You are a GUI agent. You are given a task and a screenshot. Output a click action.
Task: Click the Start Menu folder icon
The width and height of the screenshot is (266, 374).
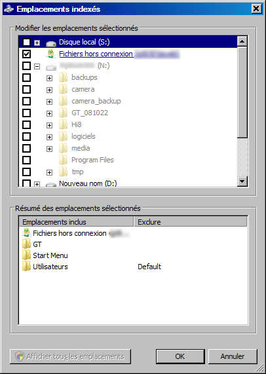pyautogui.click(x=26, y=255)
